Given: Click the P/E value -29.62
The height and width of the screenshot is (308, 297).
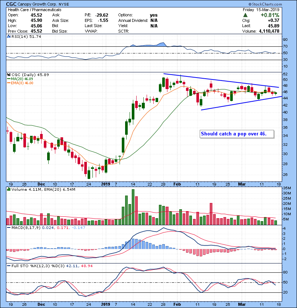Looking at the screenshot, I should click(102, 15).
